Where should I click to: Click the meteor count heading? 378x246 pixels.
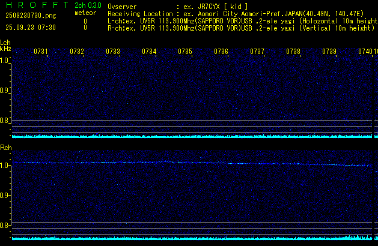coord(85,13)
